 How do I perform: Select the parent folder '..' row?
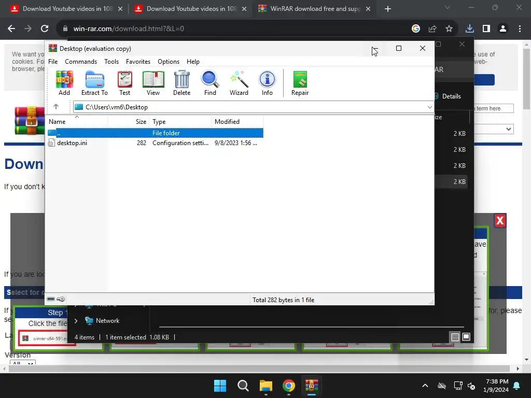[x=155, y=133]
